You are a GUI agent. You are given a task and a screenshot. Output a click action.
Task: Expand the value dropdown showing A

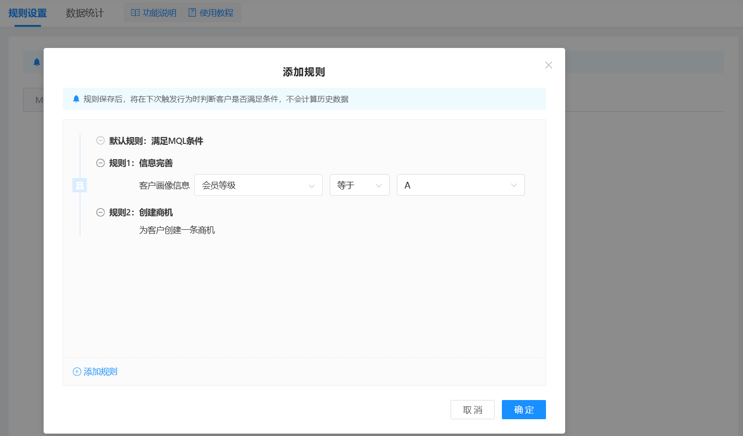(x=460, y=185)
